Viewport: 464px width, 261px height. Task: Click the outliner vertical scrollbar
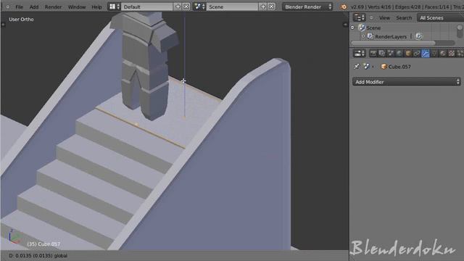[x=460, y=31]
